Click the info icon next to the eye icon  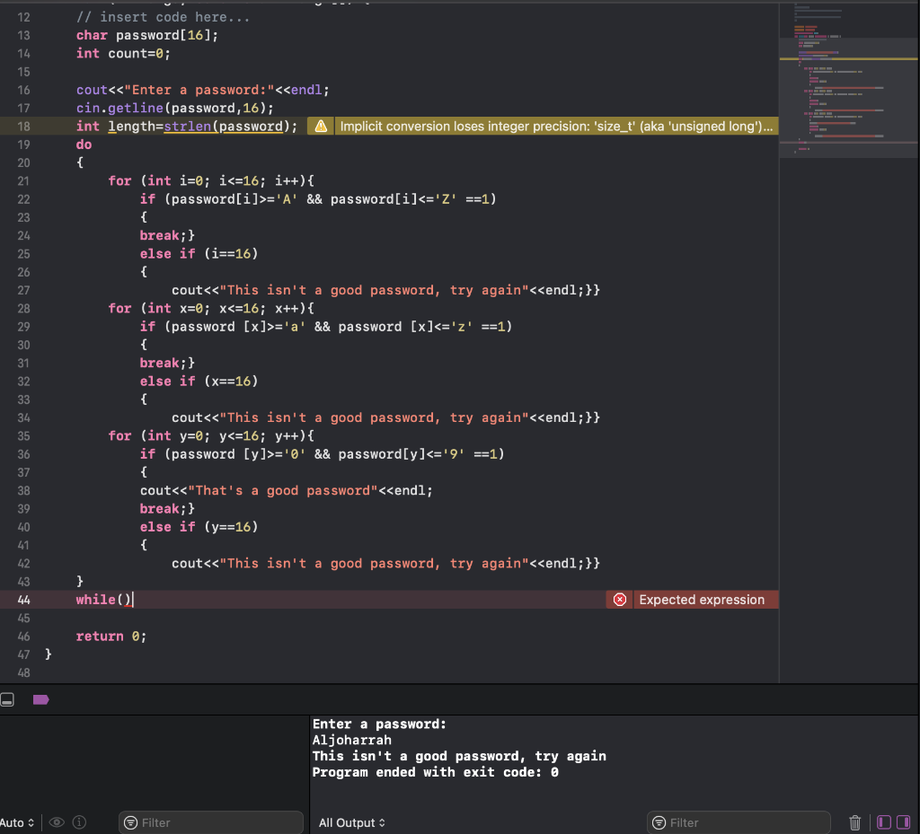click(79, 822)
